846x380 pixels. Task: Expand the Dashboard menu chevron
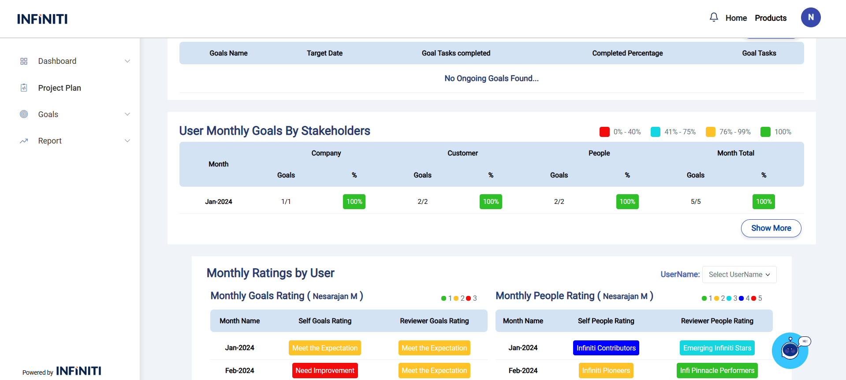click(x=127, y=61)
